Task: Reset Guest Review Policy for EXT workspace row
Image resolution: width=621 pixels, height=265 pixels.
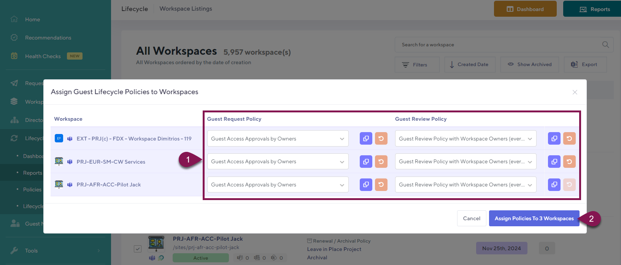Action: (569, 139)
